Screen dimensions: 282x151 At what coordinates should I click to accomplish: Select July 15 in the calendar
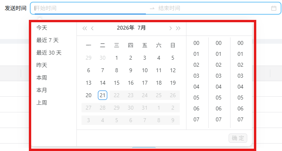coord(117,83)
